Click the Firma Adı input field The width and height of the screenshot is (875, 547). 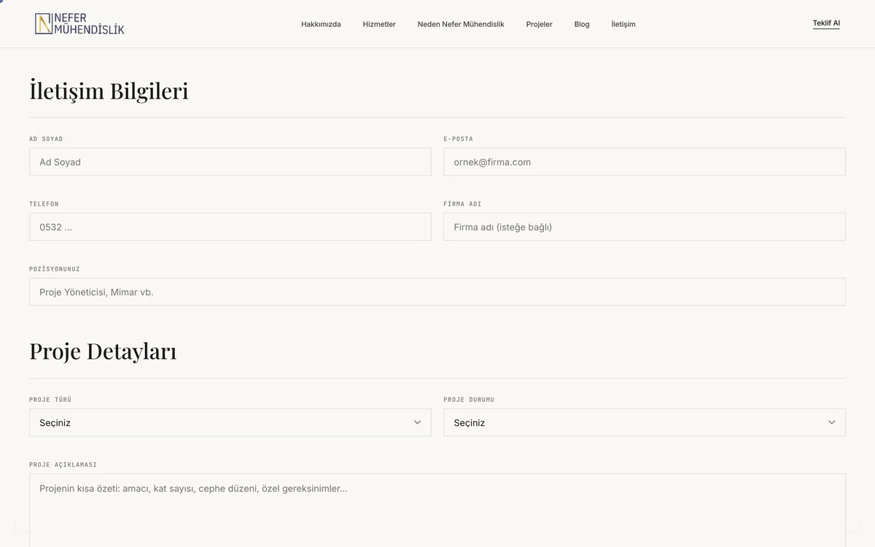pyautogui.click(x=645, y=227)
